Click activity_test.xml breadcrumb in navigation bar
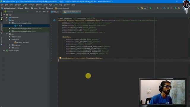 pos(62,8)
